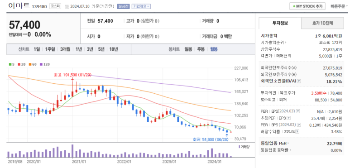Image resolution: width=350 pixels, height=168 pixels.
Task: Select the 3년 line chart period
Action: [x=90, y=49]
